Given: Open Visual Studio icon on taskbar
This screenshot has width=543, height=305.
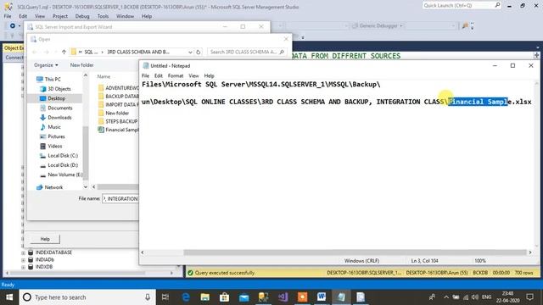Looking at the screenshot, I should pos(283,297).
